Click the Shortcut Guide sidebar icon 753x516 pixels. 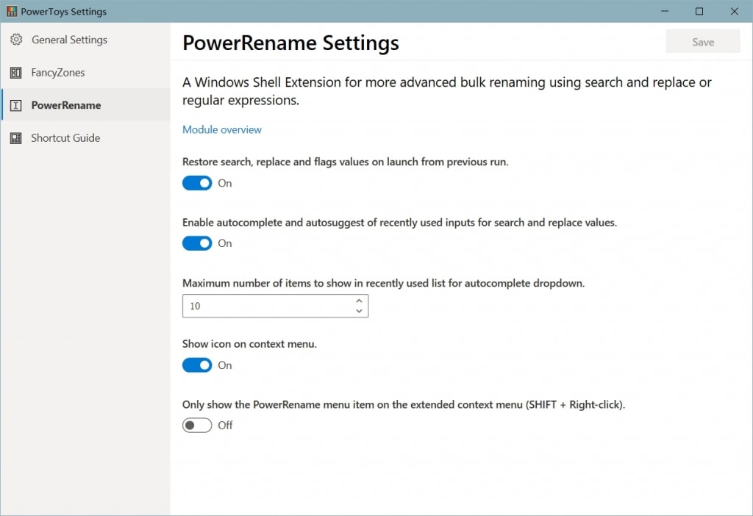[x=16, y=138]
